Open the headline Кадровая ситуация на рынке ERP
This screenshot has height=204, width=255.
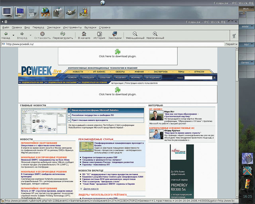[100, 157]
